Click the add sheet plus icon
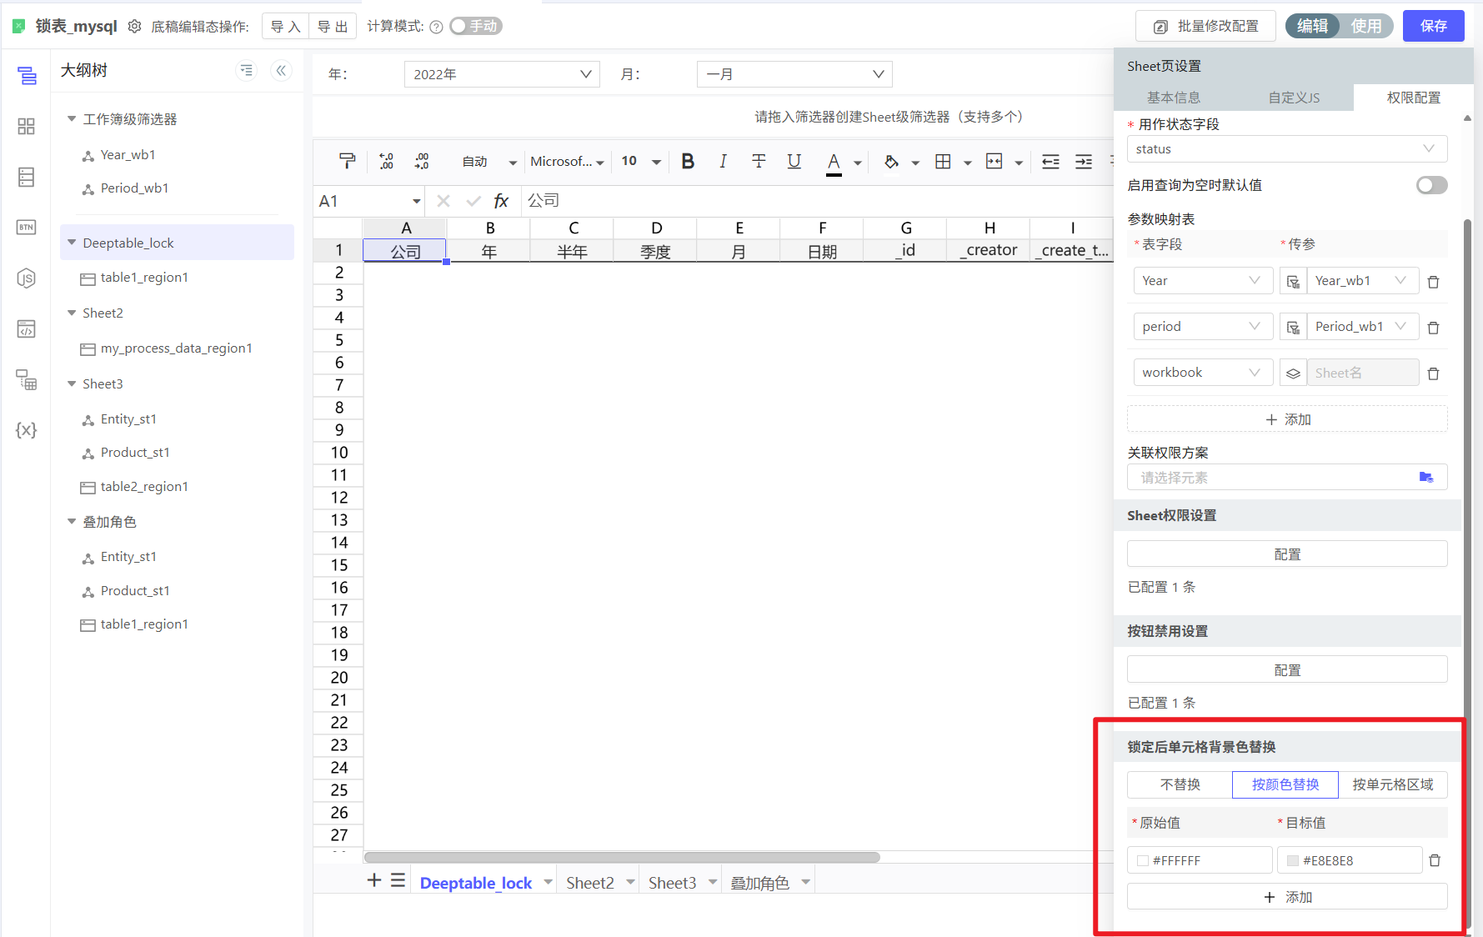1483x937 pixels. point(374,881)
